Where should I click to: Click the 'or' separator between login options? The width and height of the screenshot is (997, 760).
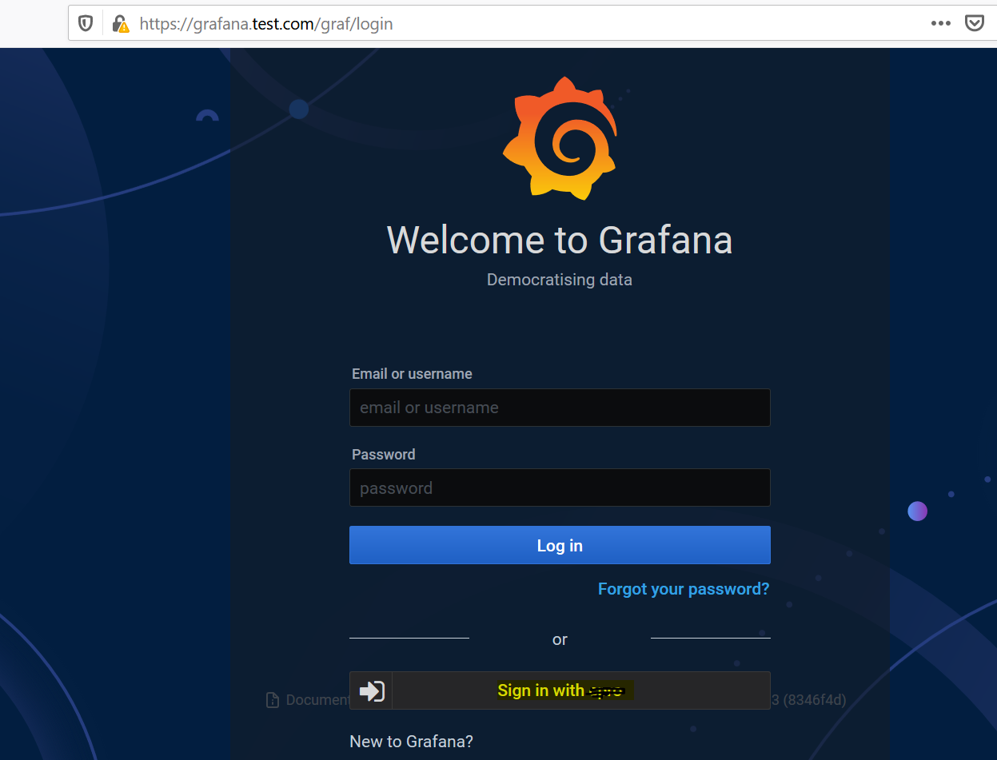(x=560, y=639)
